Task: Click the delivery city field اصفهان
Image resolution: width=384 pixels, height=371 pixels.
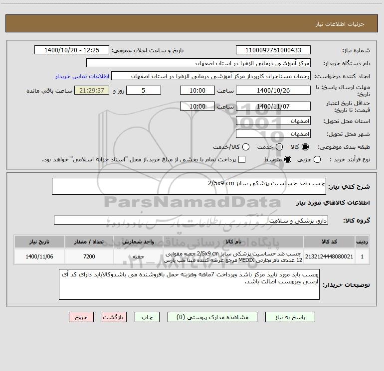Action: pos(273,134)
